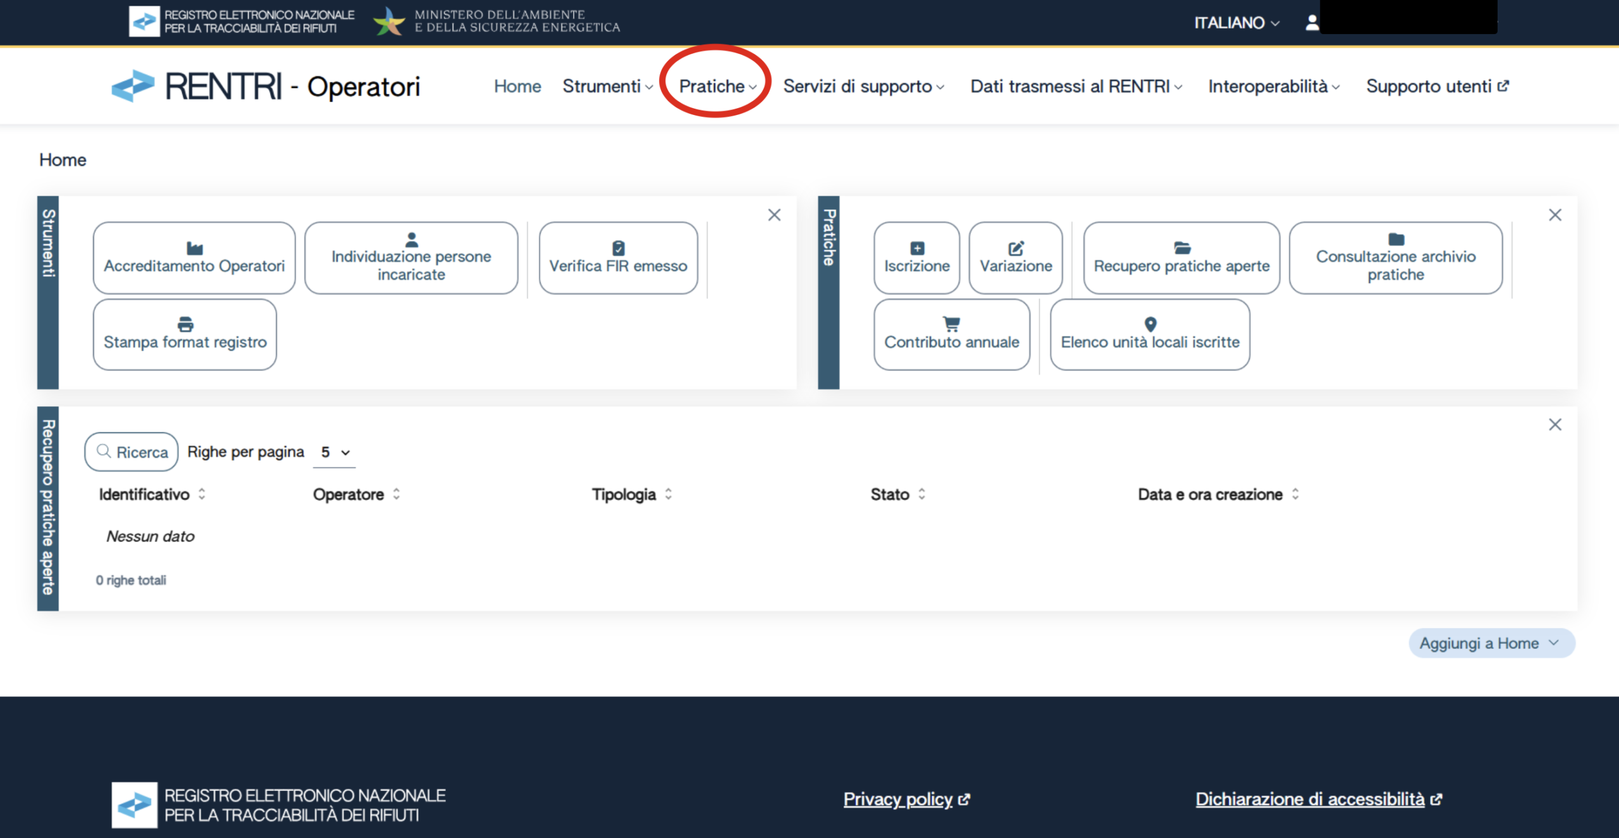Open the ITALIANO language selector
The image size is (1619, 838).
pyautogui.click(x=1236, y=23)
